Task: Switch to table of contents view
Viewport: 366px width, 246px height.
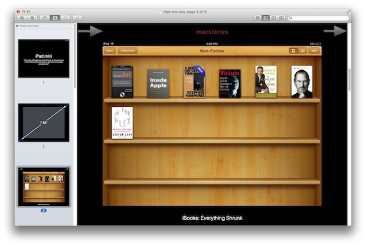Action: [273, 18]
